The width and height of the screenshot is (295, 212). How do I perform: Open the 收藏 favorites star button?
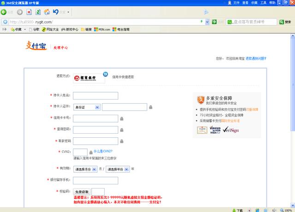(x=16, y=29)
